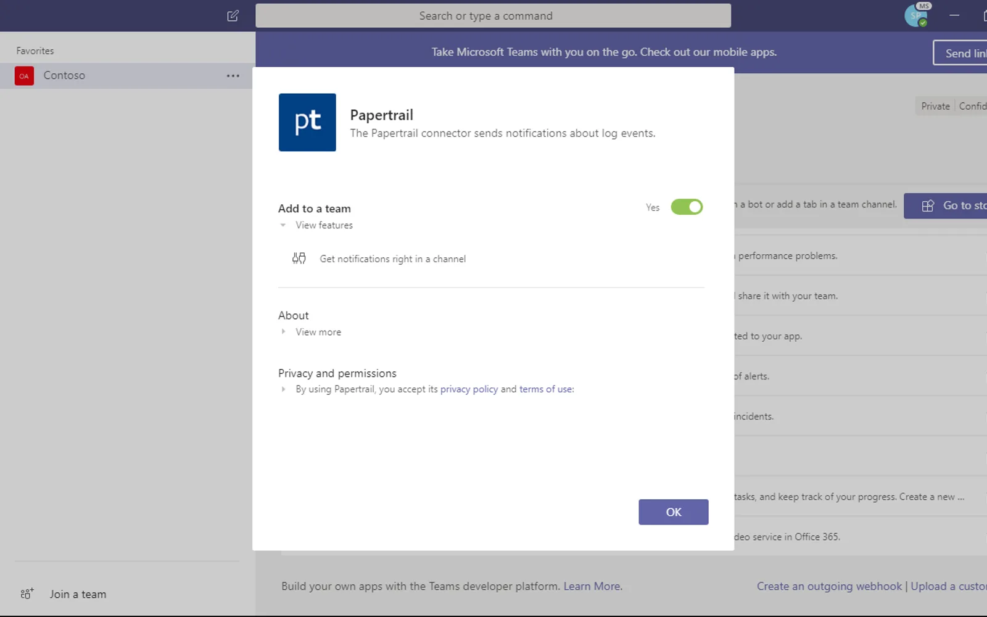Click the Papertrail pt logo

(307, 122)
